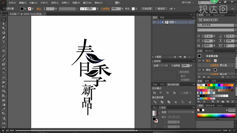237x133 pixels.
Task: Open the 对象(O) menu
Action: (x=33, y=3)
